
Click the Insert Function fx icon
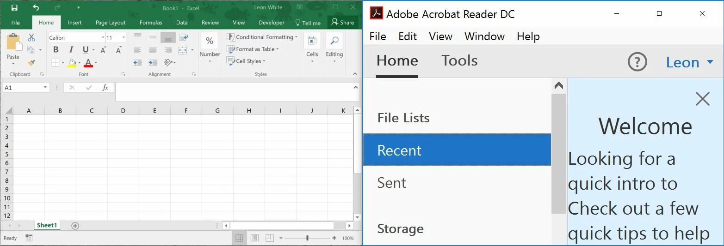[x=105, y=87]
